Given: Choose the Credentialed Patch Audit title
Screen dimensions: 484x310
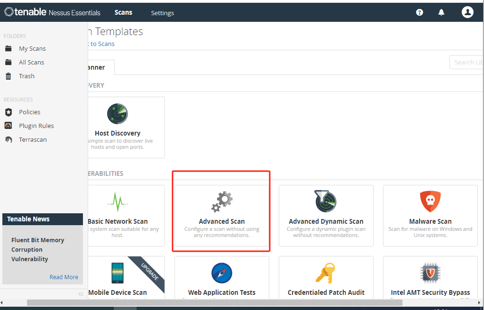Looking at the screenshot, I should (326, 292).
